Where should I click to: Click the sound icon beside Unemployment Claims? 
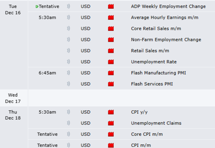(x=69, y=123)
